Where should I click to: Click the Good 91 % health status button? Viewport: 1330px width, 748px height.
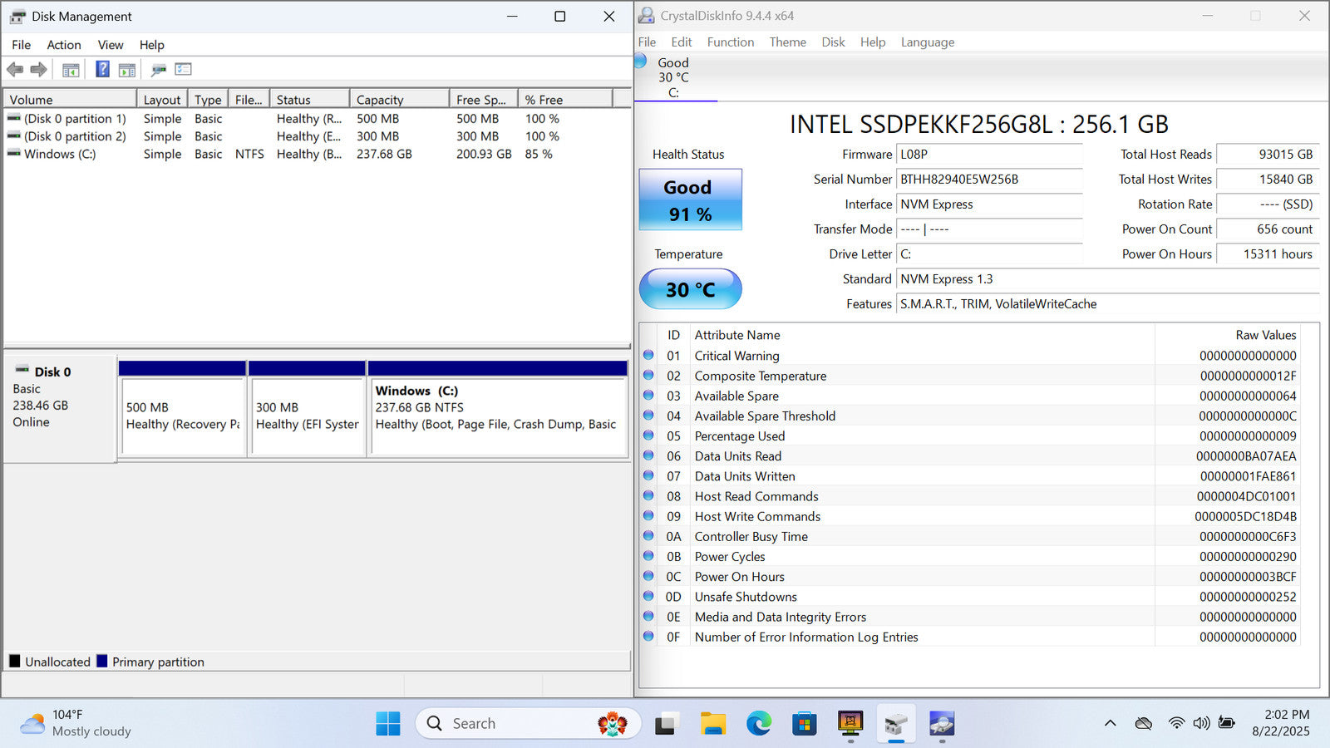[690, 200]
